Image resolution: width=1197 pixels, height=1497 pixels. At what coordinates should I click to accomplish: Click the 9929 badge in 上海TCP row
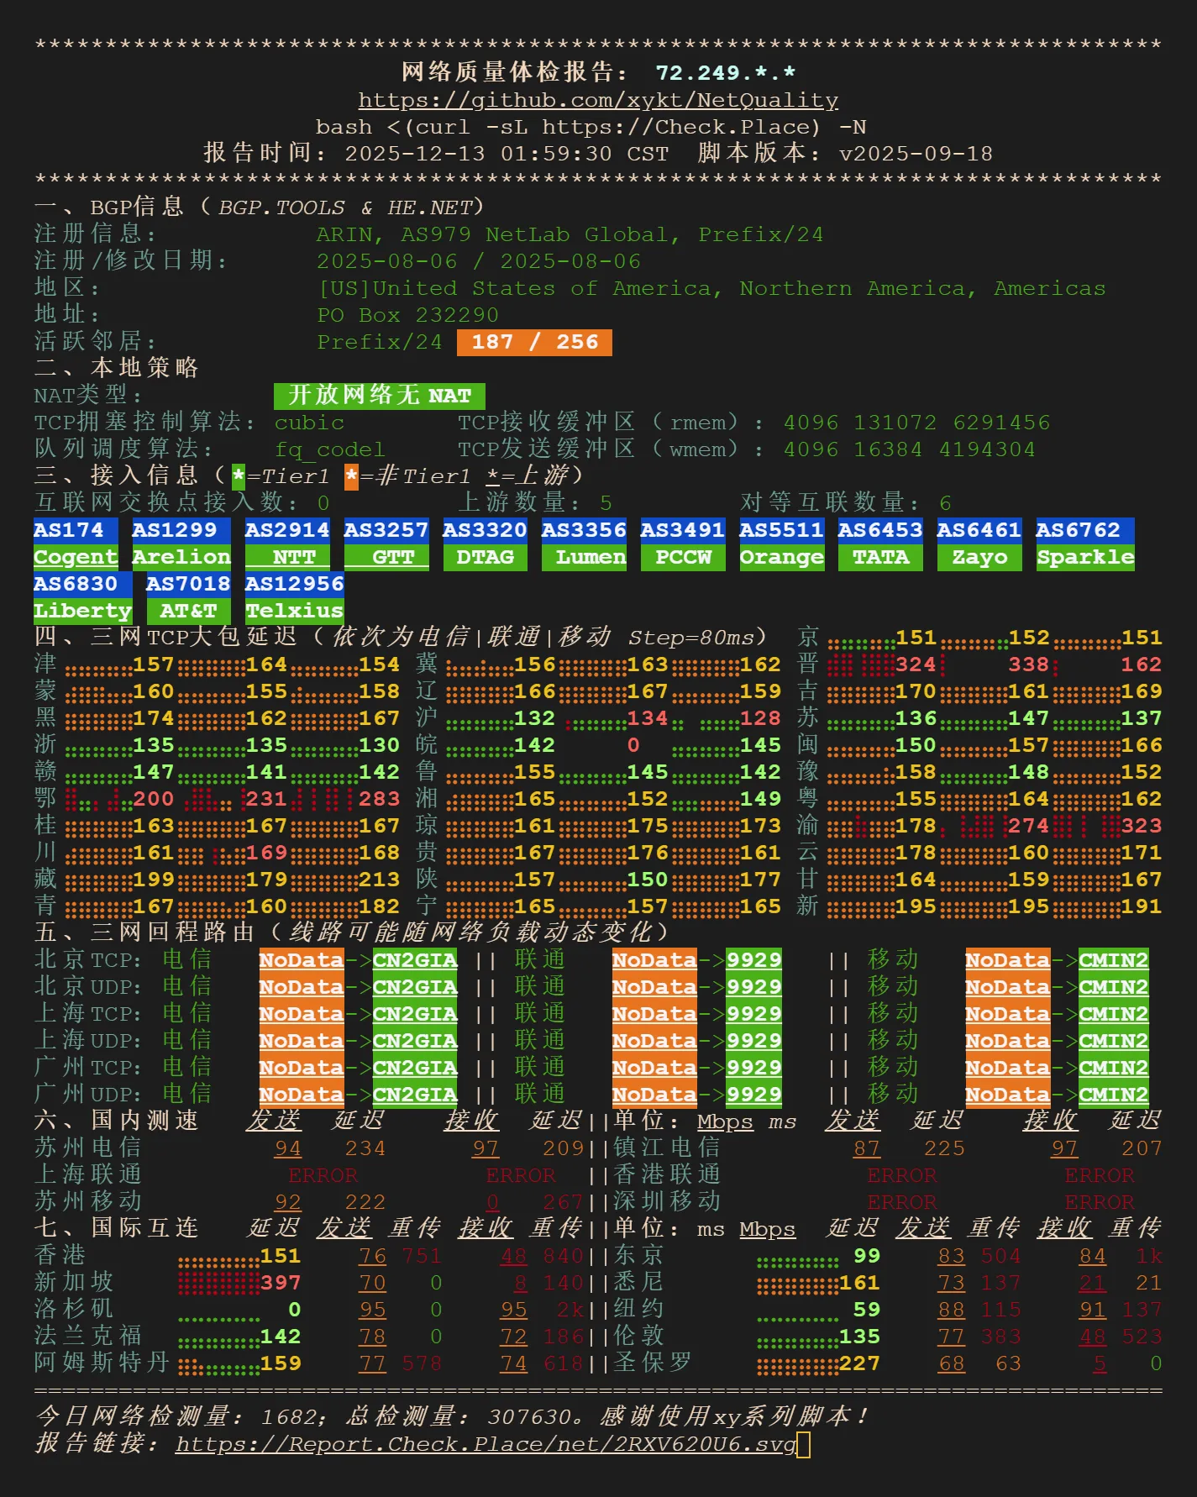pos(753,1014)
